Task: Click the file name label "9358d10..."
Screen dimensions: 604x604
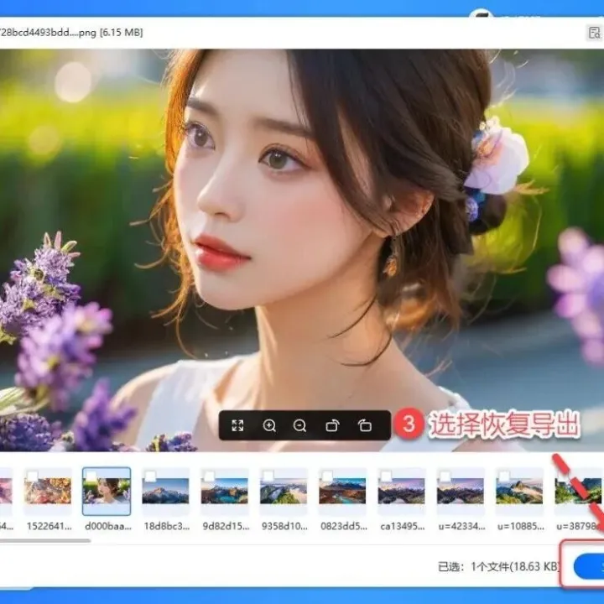Action: point(284,526)
